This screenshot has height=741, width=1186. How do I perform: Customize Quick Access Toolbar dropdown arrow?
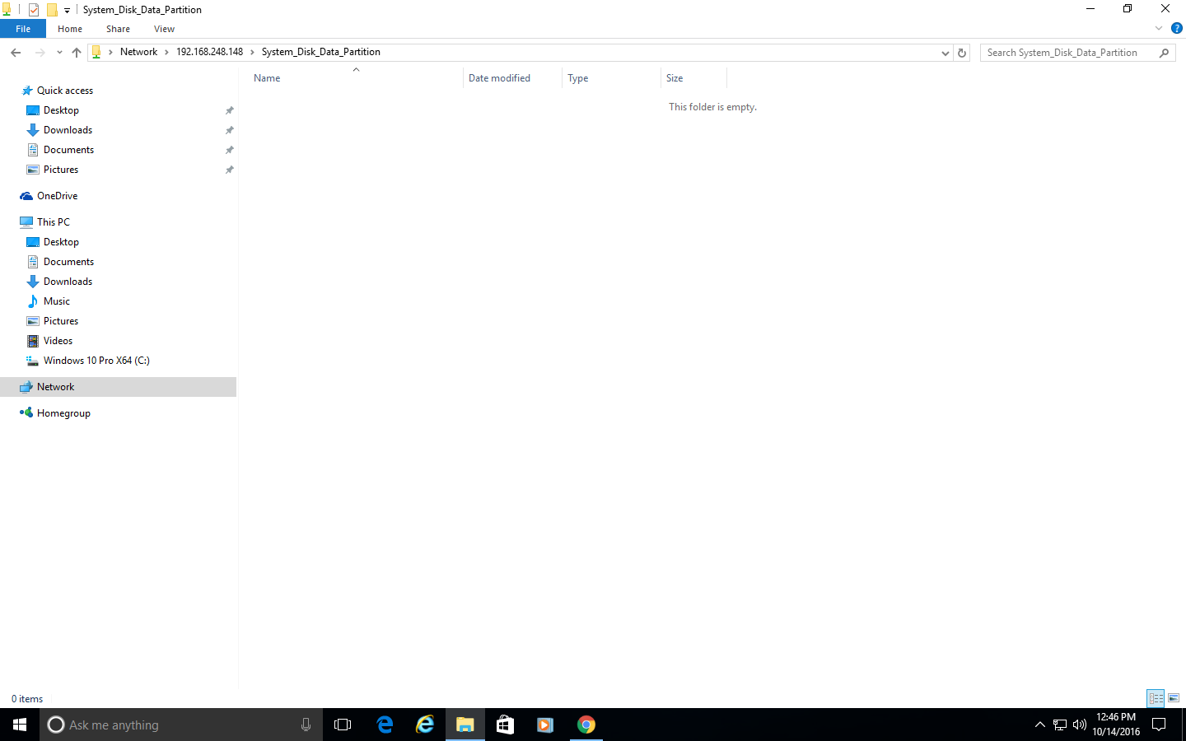point(68,10)
